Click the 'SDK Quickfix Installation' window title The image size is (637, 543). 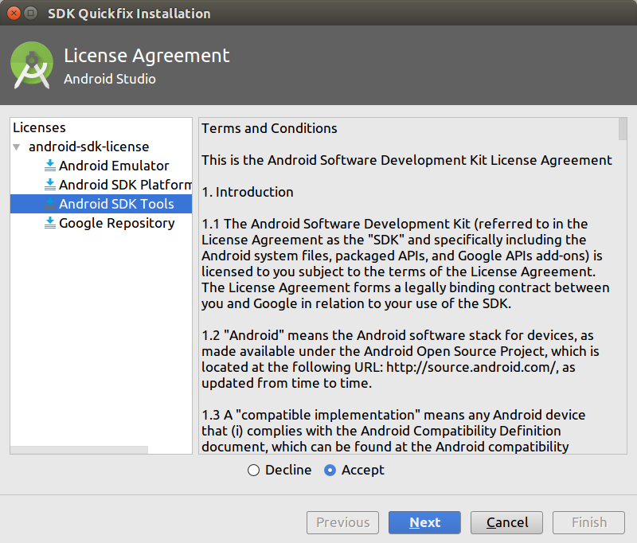tap(129, 14)
